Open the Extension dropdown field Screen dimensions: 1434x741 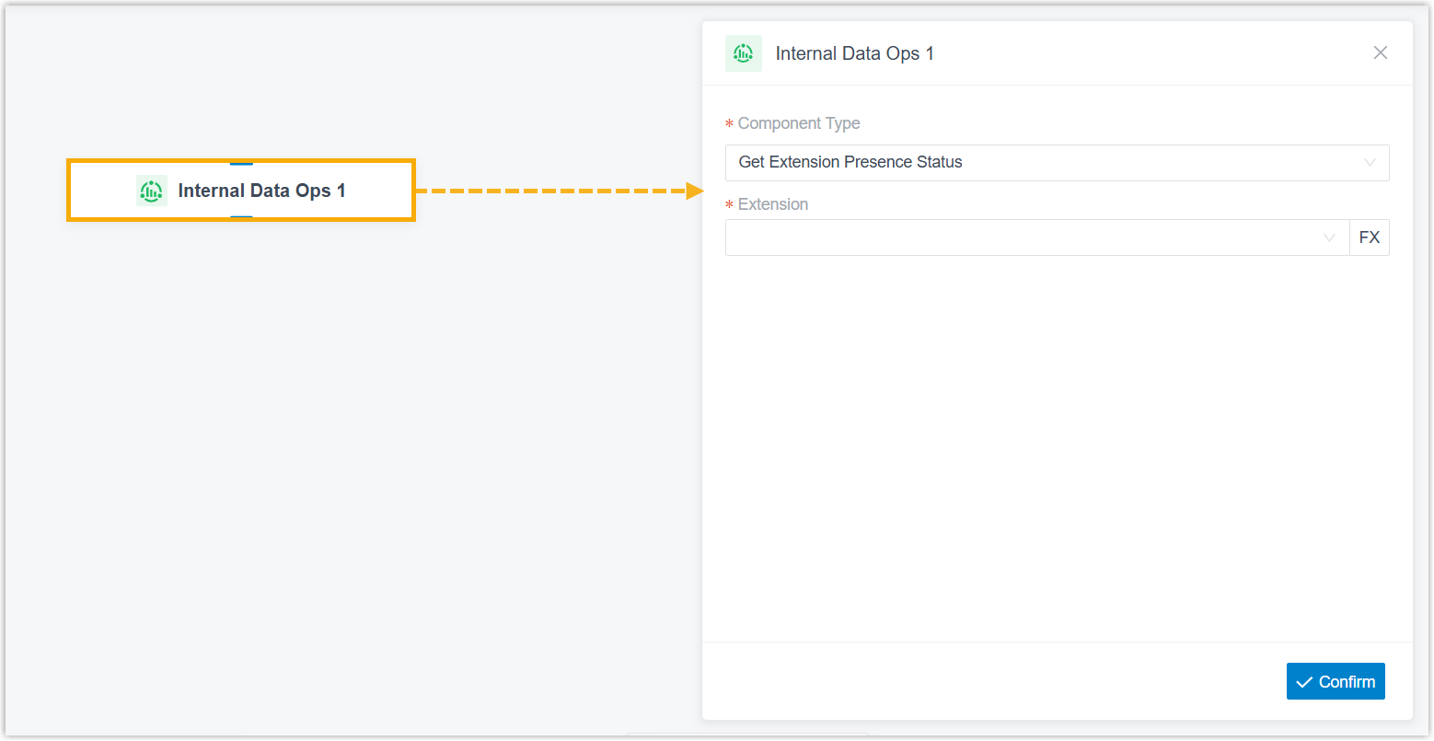(x=1037, y=237)
